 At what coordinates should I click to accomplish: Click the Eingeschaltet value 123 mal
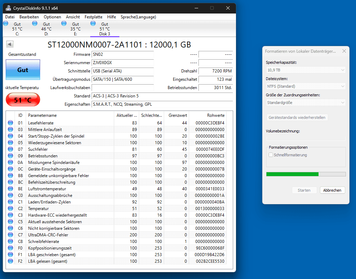pyautogui.click(x=216, y=79)
